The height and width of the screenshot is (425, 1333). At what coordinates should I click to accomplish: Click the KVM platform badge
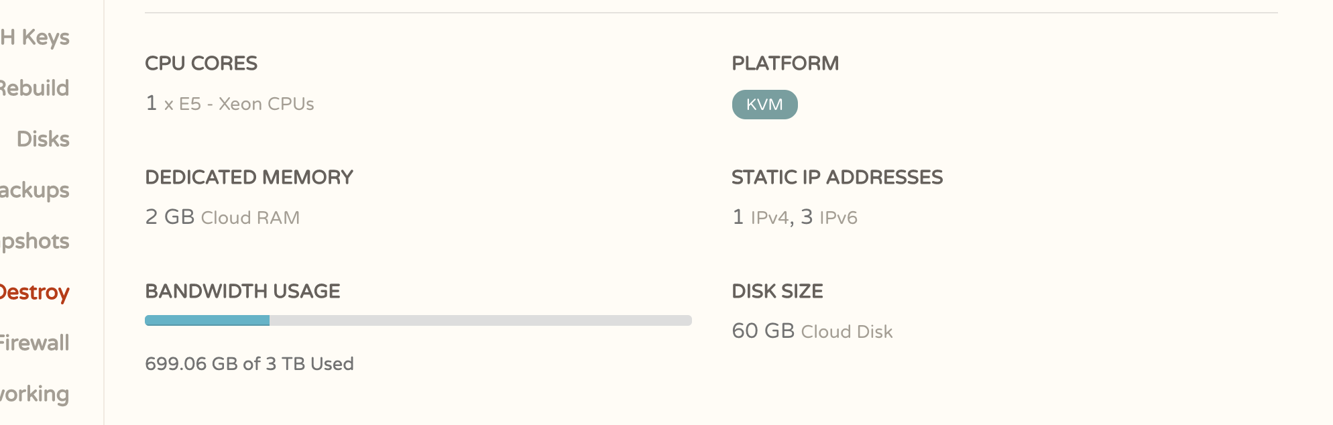pyautogui.click(x=764, y=105)
